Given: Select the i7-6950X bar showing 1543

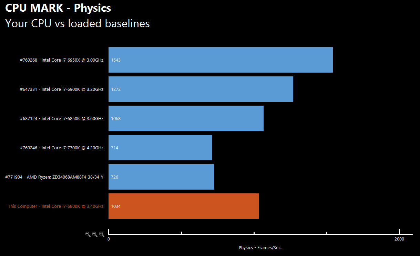Looking at the screenshot, I should (221, 60).
